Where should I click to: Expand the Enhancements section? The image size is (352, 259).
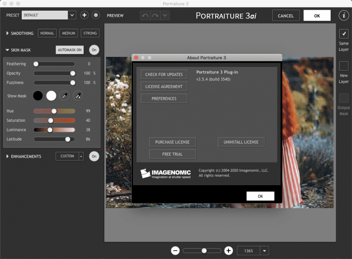[8, 156]
